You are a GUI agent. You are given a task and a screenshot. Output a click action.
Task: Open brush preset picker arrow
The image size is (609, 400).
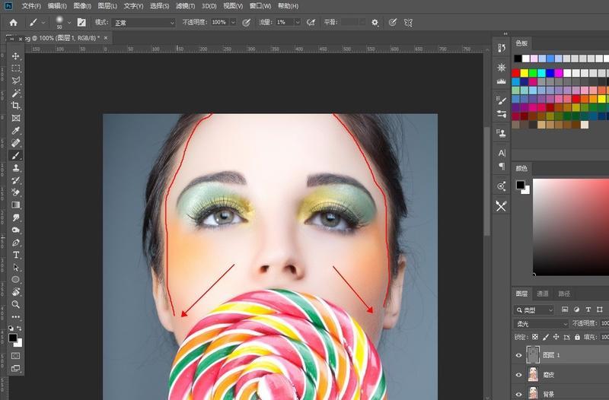point(69,23)
